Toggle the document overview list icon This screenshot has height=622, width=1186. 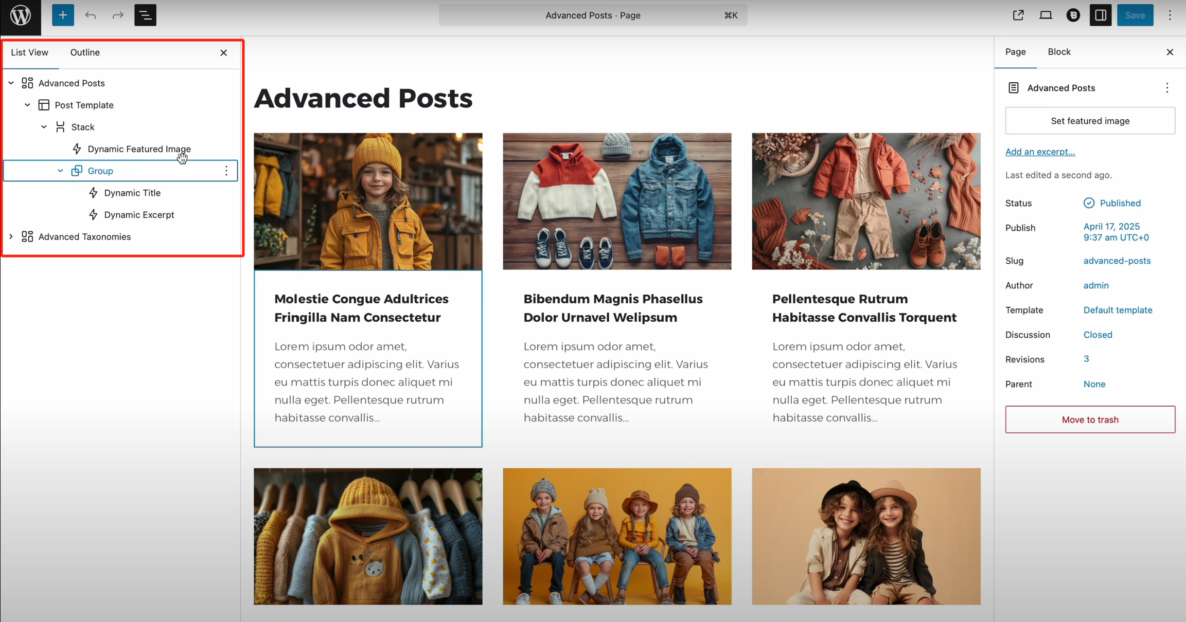[x=145, y=15]
